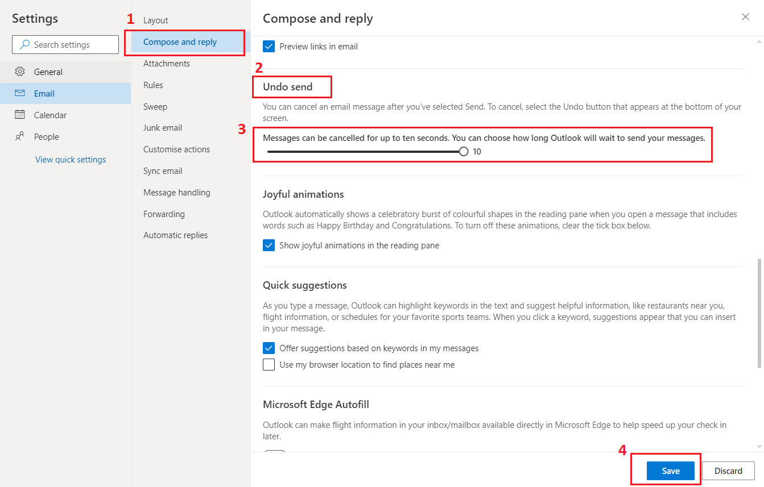Select the Email envelope icon in sidebar

pos(20,93)
